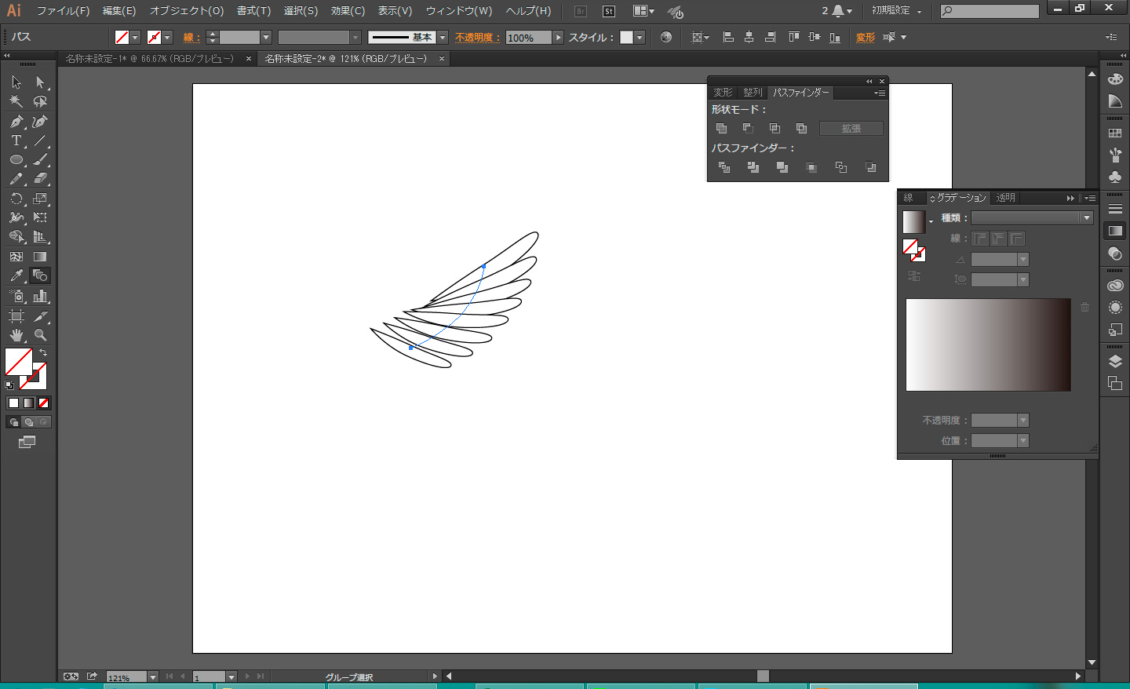Select the Pen tool in the toolbox
The image size is (1130, 689).
pyautogui.click(x=16, y=122)
